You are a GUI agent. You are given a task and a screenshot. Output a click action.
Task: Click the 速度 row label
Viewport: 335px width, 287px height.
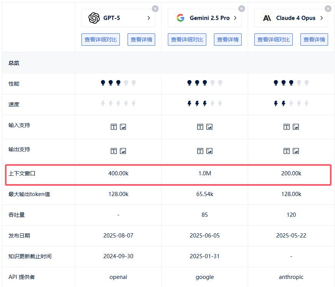pyautogui.click(x=14, y=104)
